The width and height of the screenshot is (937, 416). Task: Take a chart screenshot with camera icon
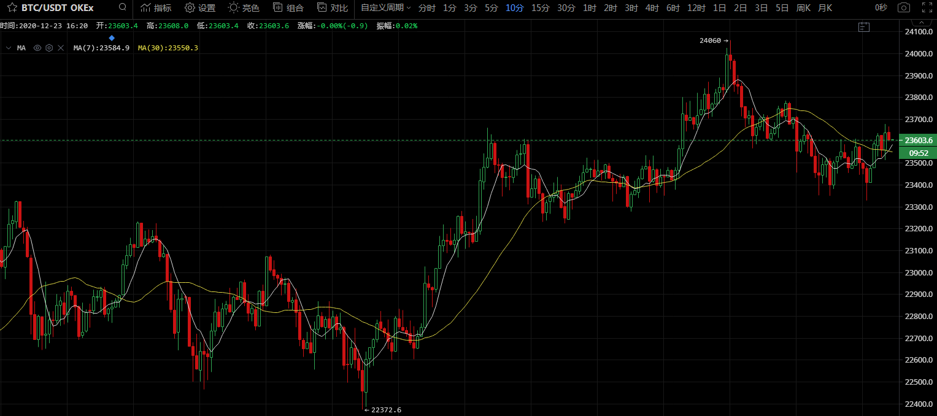903,8
